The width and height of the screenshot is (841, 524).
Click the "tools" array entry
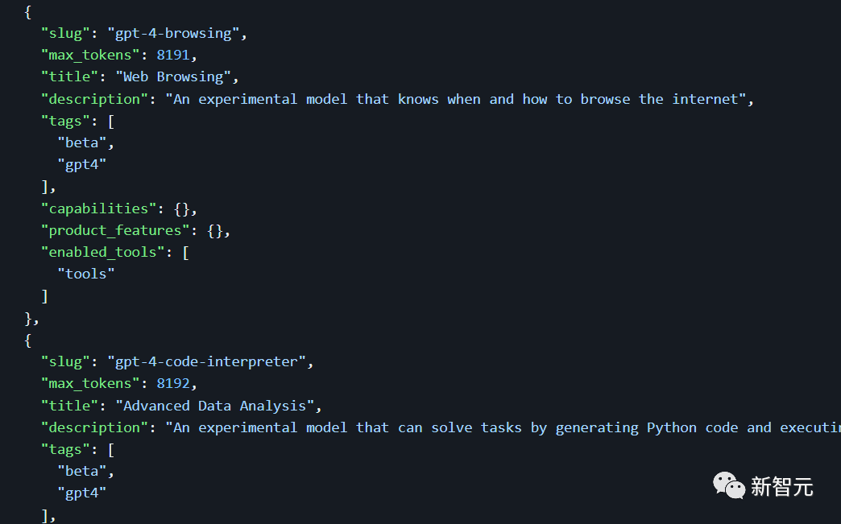[86, 274]
